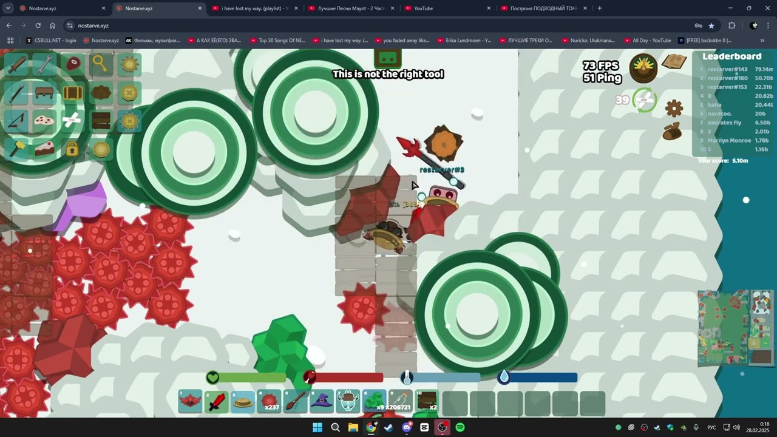Image resolution: width=777 pixels, height=437 pixels.
Task: Open the browser three-dot menu
Action: [769, 25]
